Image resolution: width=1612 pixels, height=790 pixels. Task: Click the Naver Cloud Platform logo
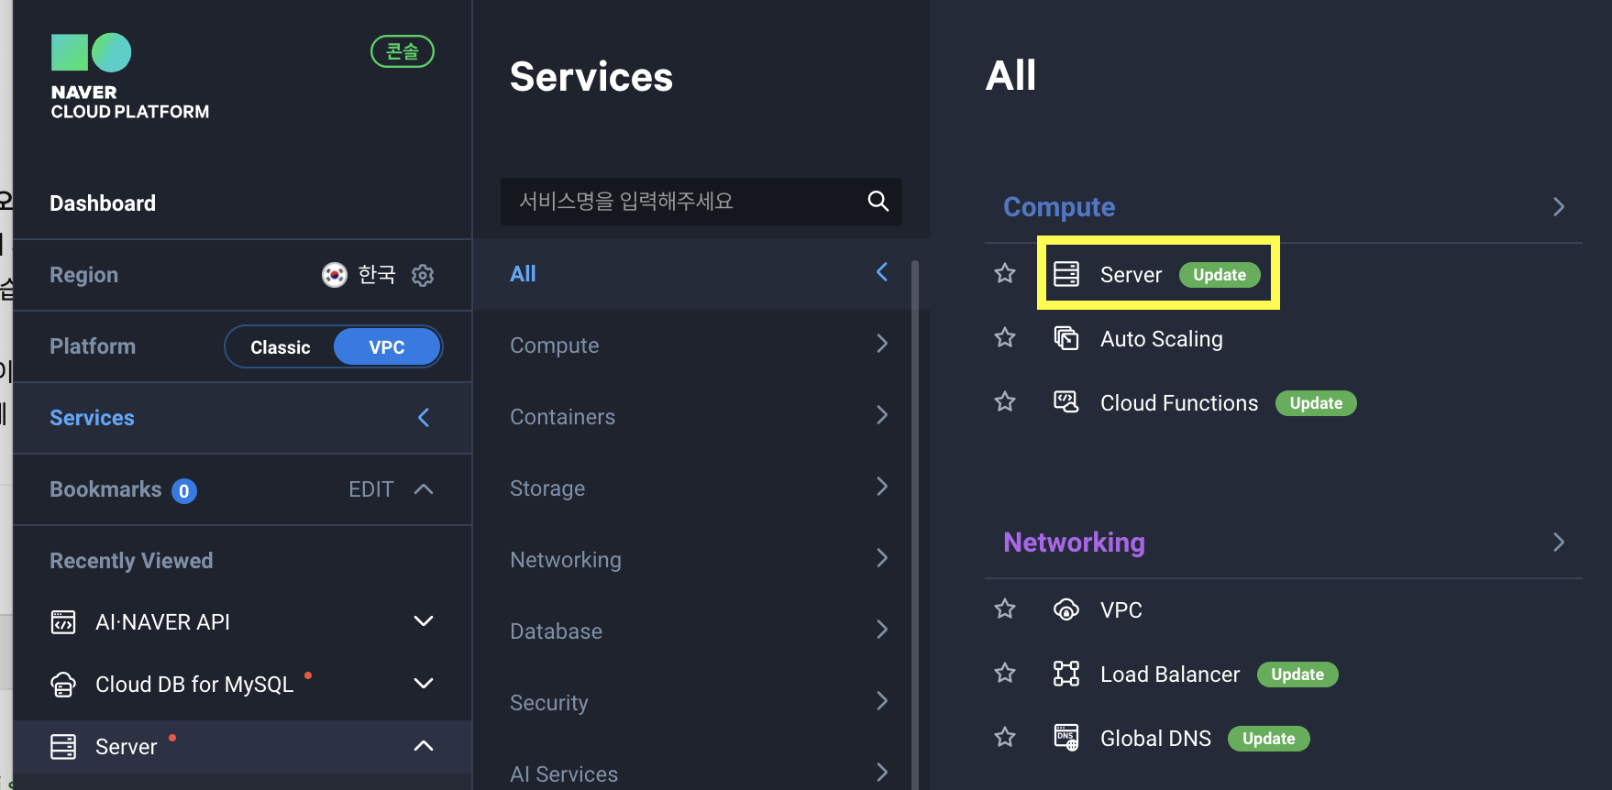click(129, 77)
